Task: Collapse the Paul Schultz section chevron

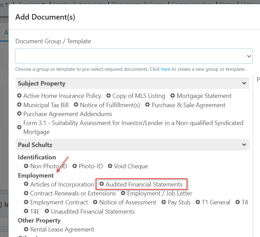Action: [244, 145]
